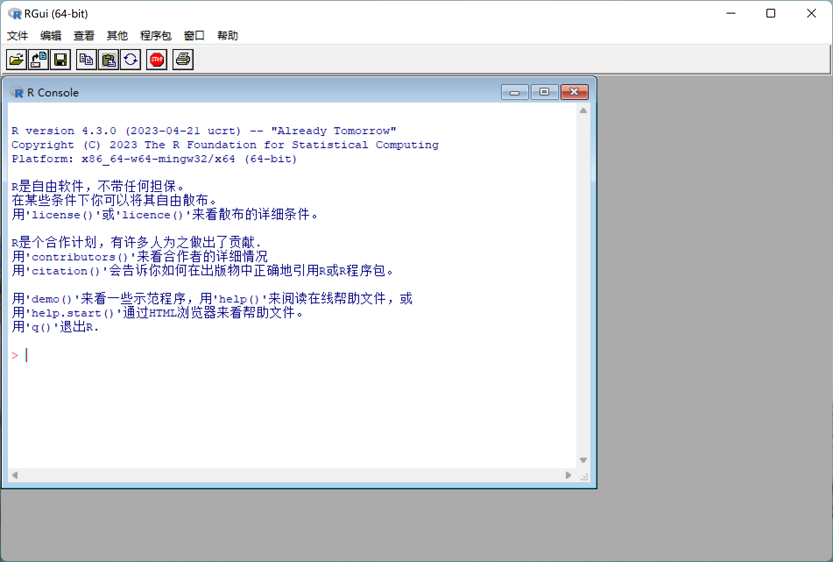Image resolution: width=833 pixels, height=562 pixels.
Task: Click the console scroll down arrow
Action: [583, 460]
